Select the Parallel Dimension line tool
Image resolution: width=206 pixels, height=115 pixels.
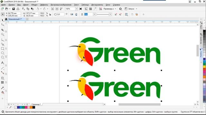click(2, 68)
